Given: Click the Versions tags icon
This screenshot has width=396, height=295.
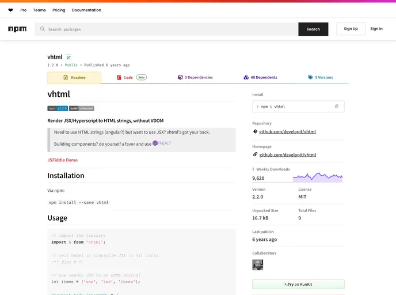Looking at the screenshot, I should click(x=310, y=77).
